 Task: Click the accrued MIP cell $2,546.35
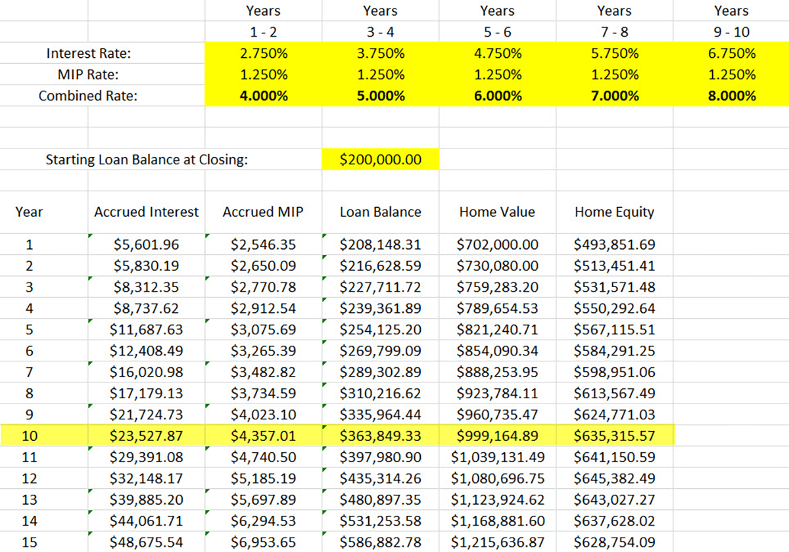point(264,245)
